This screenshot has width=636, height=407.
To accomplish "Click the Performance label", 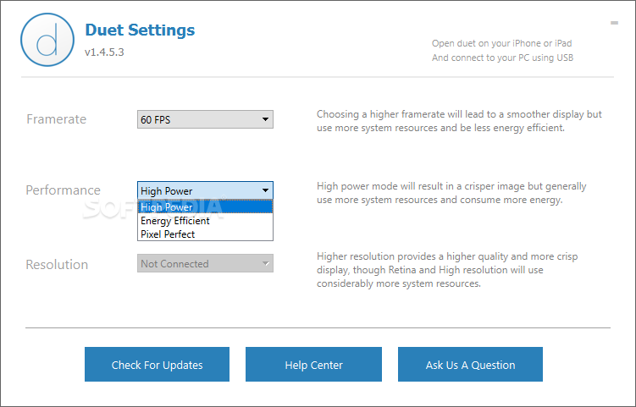I will [x=63, y=190].
